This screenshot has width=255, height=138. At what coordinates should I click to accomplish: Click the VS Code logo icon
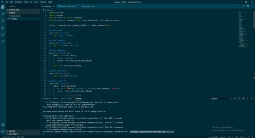(x=2, y=2)
